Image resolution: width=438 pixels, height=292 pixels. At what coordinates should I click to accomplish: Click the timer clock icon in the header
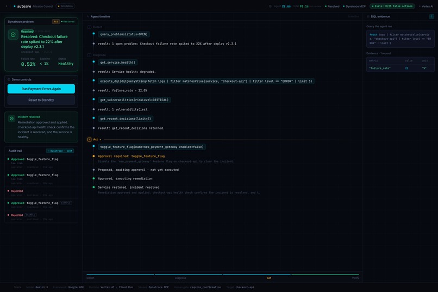click(270, 6)
